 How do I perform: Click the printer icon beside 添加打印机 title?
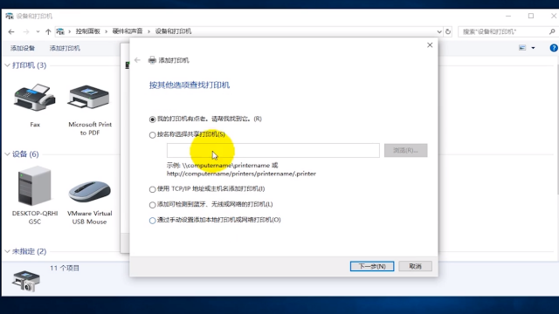click(x=152, y=60)
